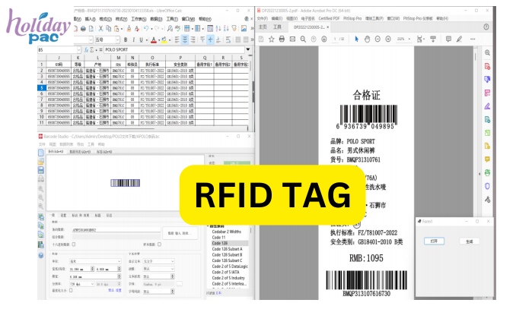Tick the optimize size checkbox in Barcode Studio
Image resolution: width=516 pixels, height=325 pixels.
coord(71,290)
